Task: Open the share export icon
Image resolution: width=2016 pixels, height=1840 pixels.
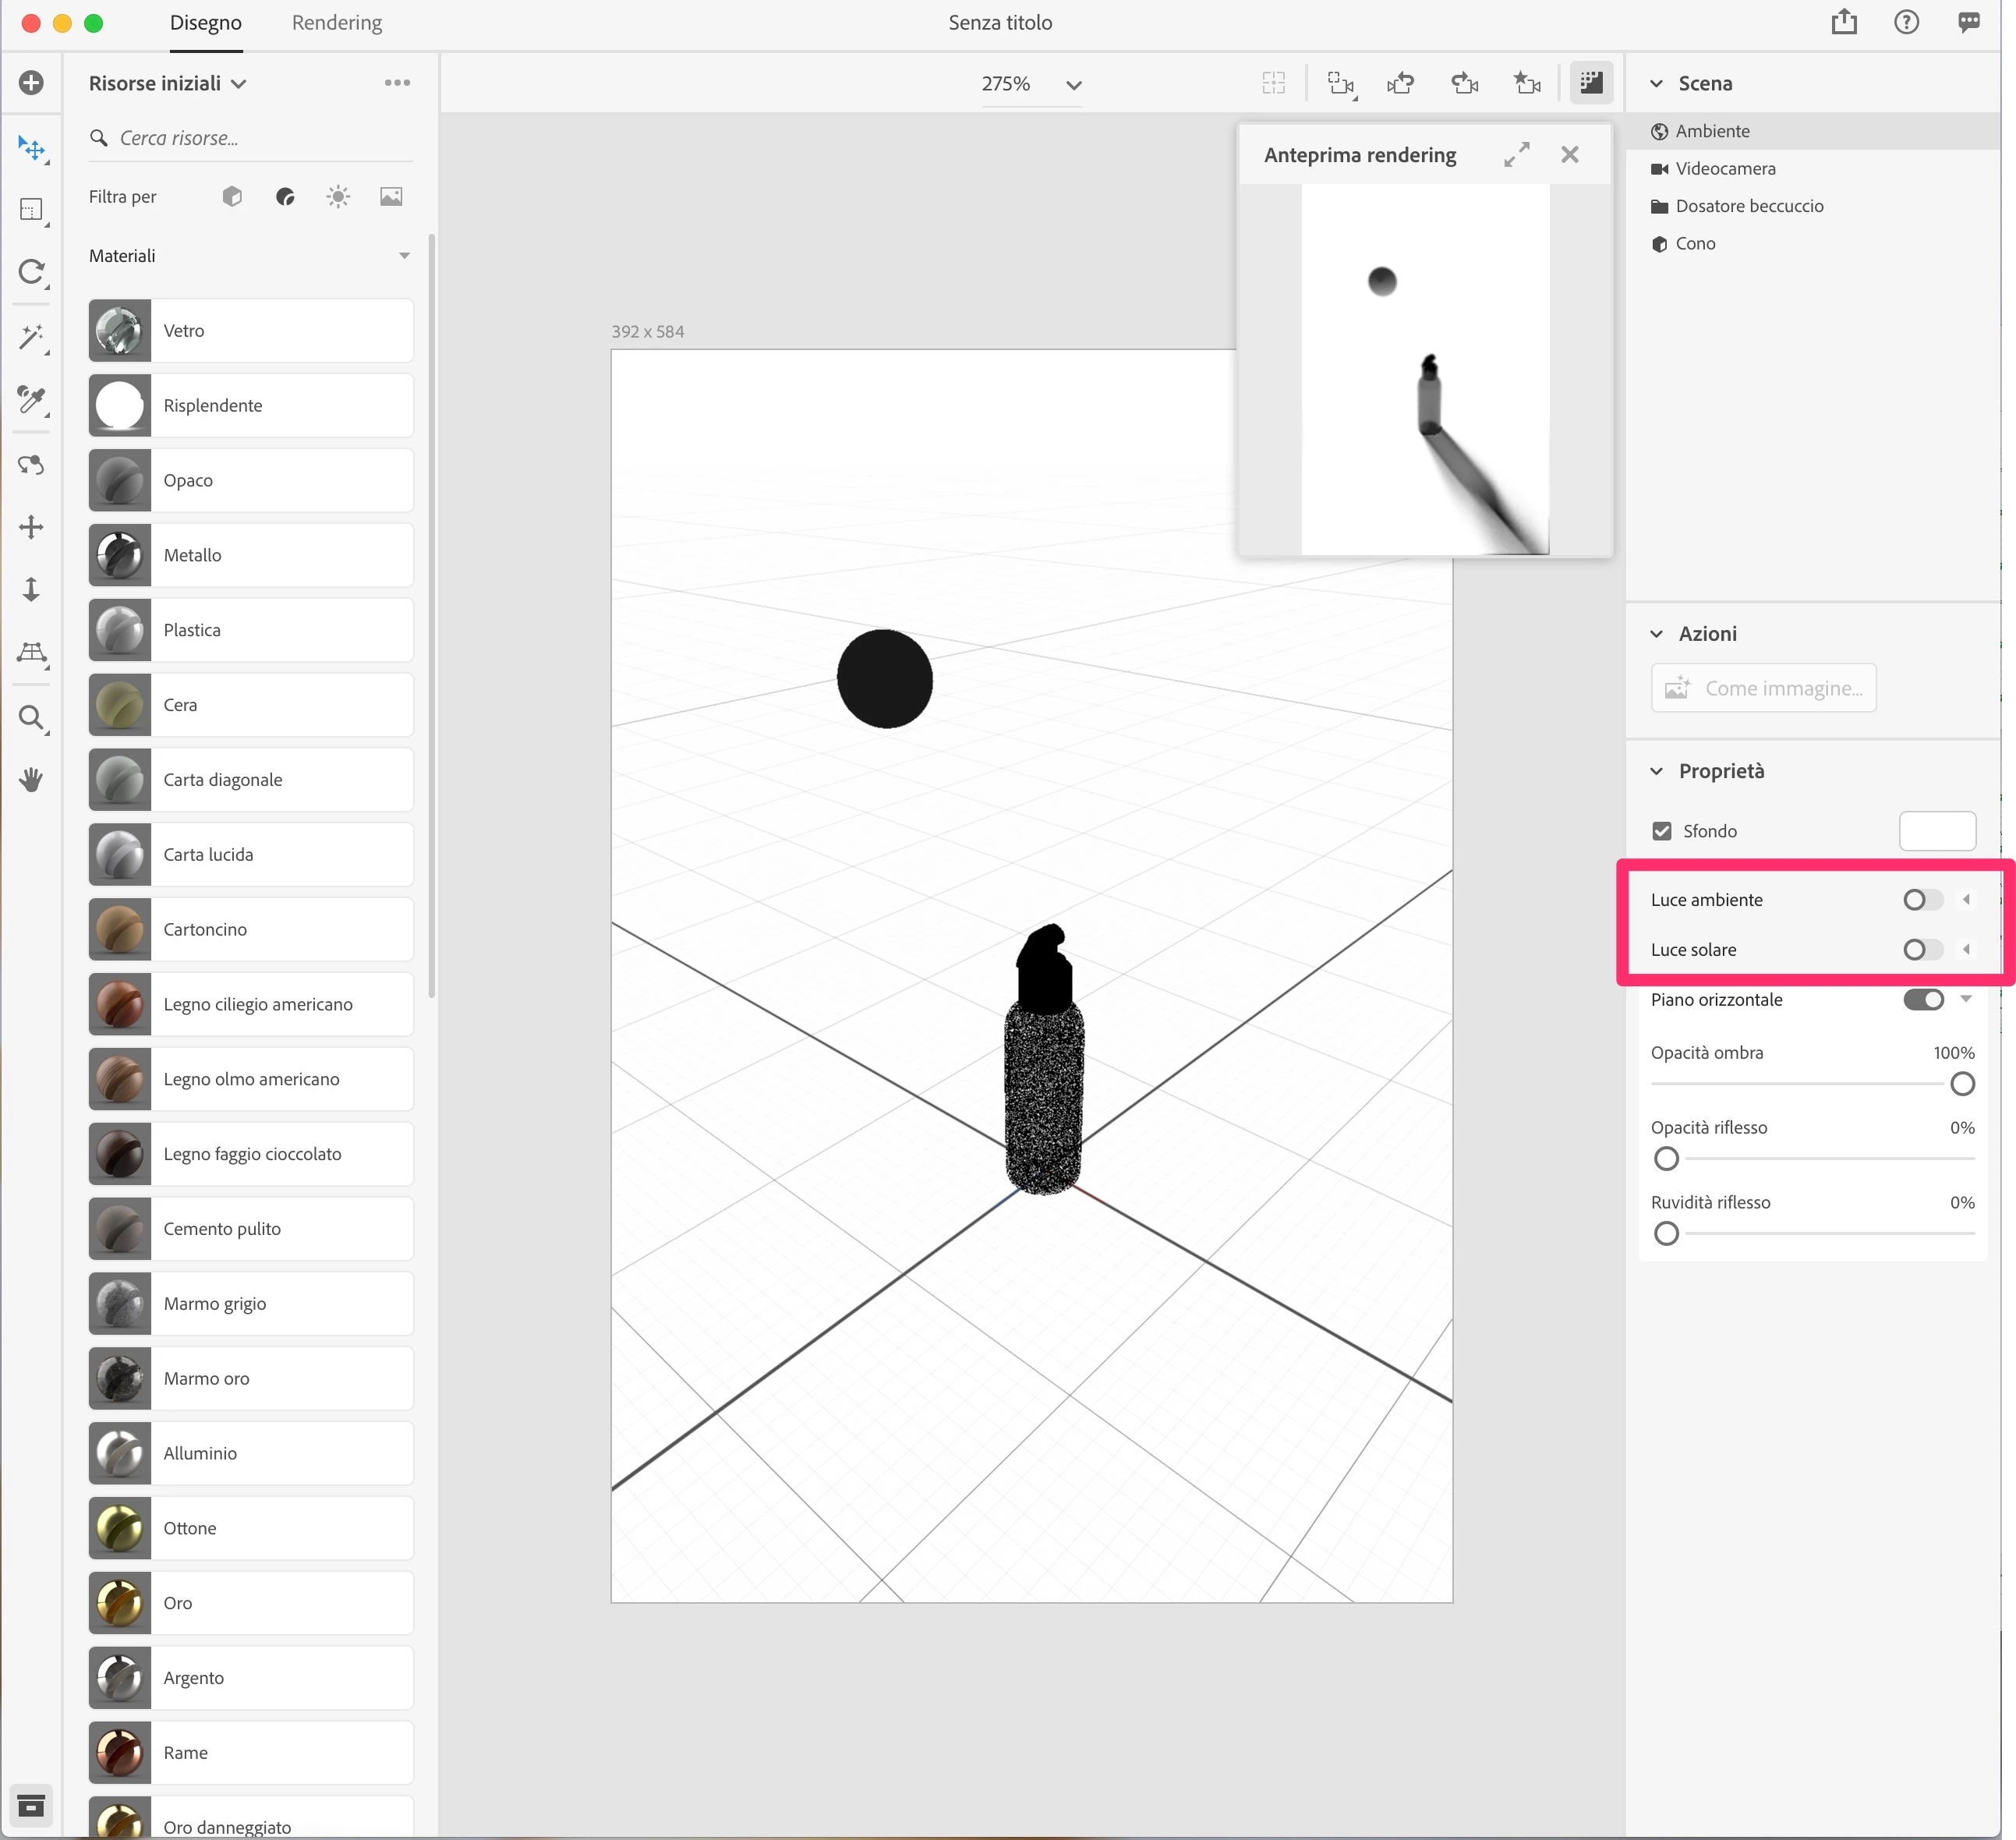Action: pos(1844,22)
